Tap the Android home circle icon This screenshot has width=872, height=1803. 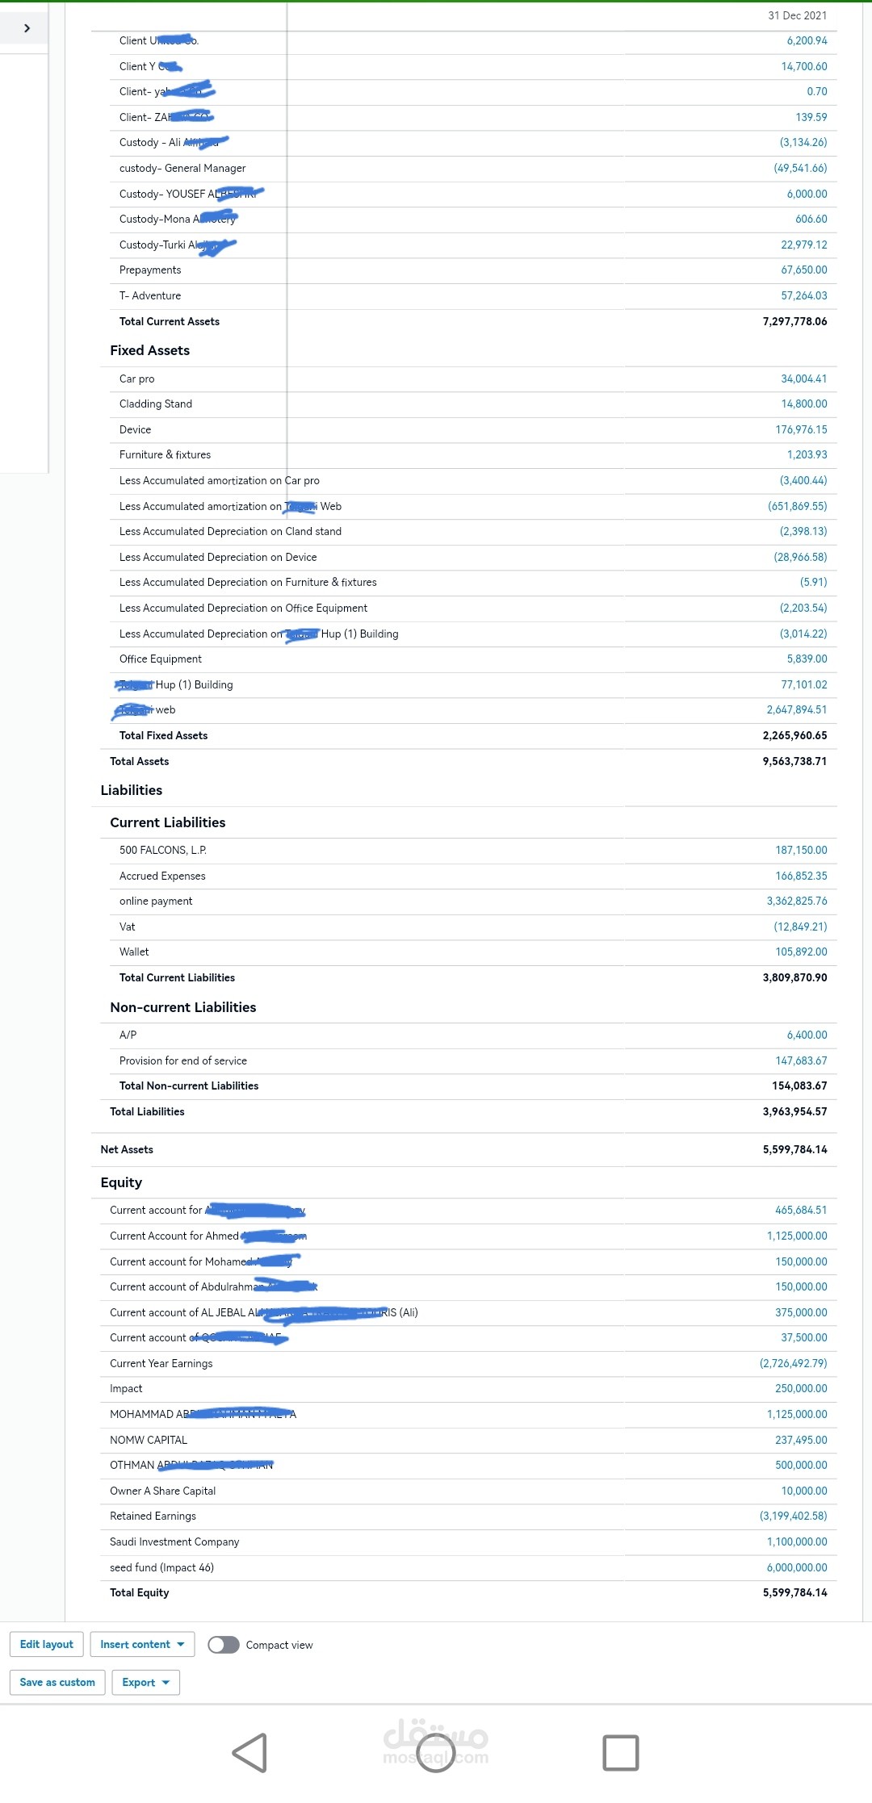pyautogui.click(x=436, y=1752)
